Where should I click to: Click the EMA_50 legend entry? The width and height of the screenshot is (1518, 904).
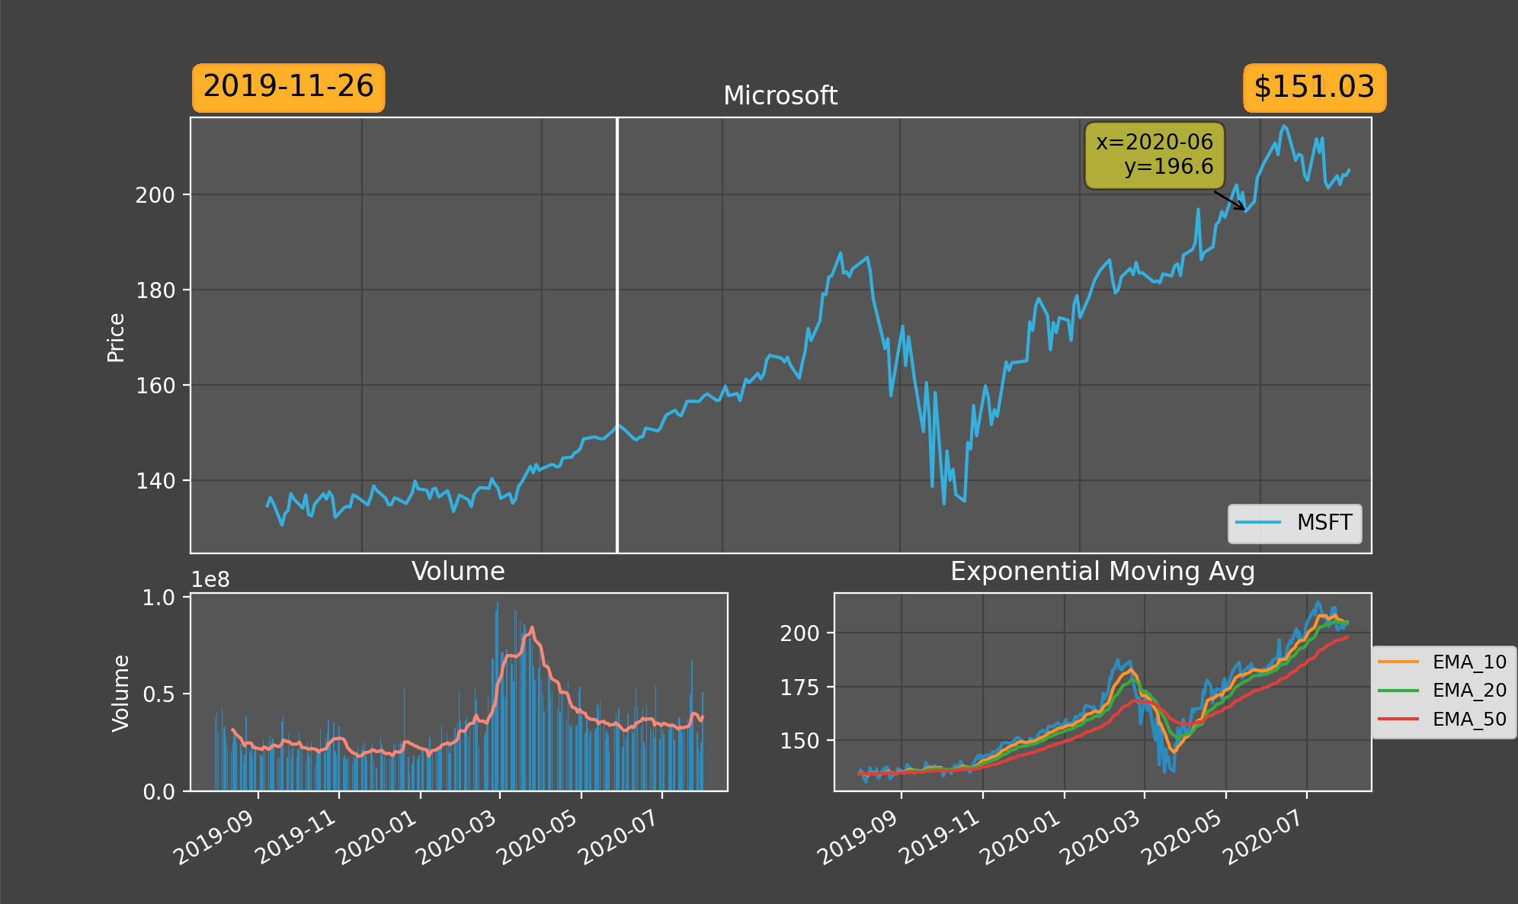coord(1468,719)
